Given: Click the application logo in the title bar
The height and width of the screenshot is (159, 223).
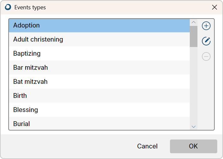Looking at the screenshot, I should point(8,7).
